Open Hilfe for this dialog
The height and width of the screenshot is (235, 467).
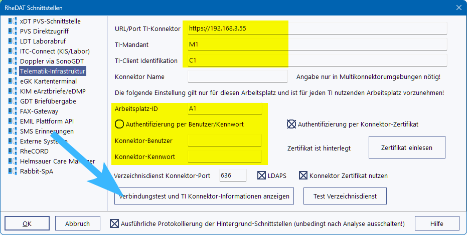437,223
